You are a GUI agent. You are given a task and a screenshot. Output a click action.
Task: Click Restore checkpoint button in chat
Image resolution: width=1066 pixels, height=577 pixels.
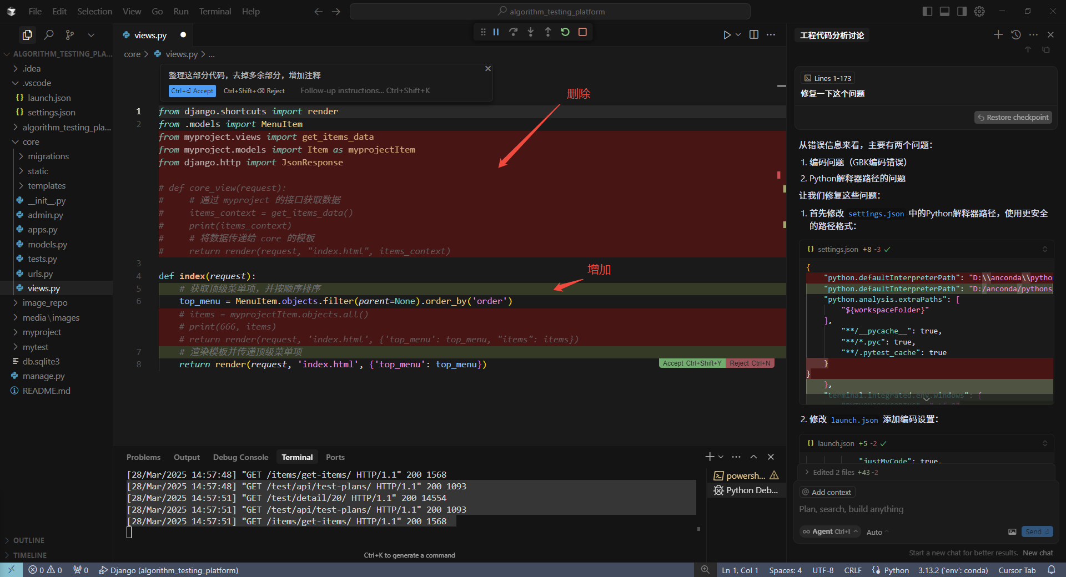[x=1013, y=118]
